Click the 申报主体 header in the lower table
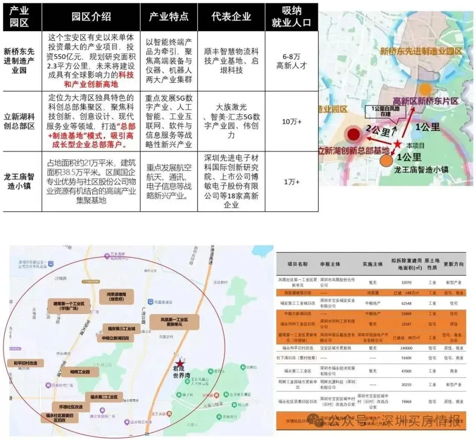 (x=330, y=264)
